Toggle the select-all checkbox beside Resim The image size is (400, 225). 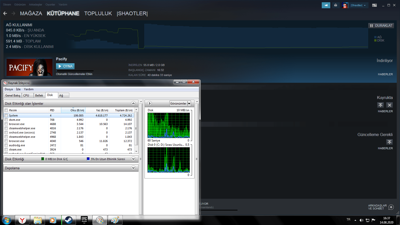(x=6, y=110)
